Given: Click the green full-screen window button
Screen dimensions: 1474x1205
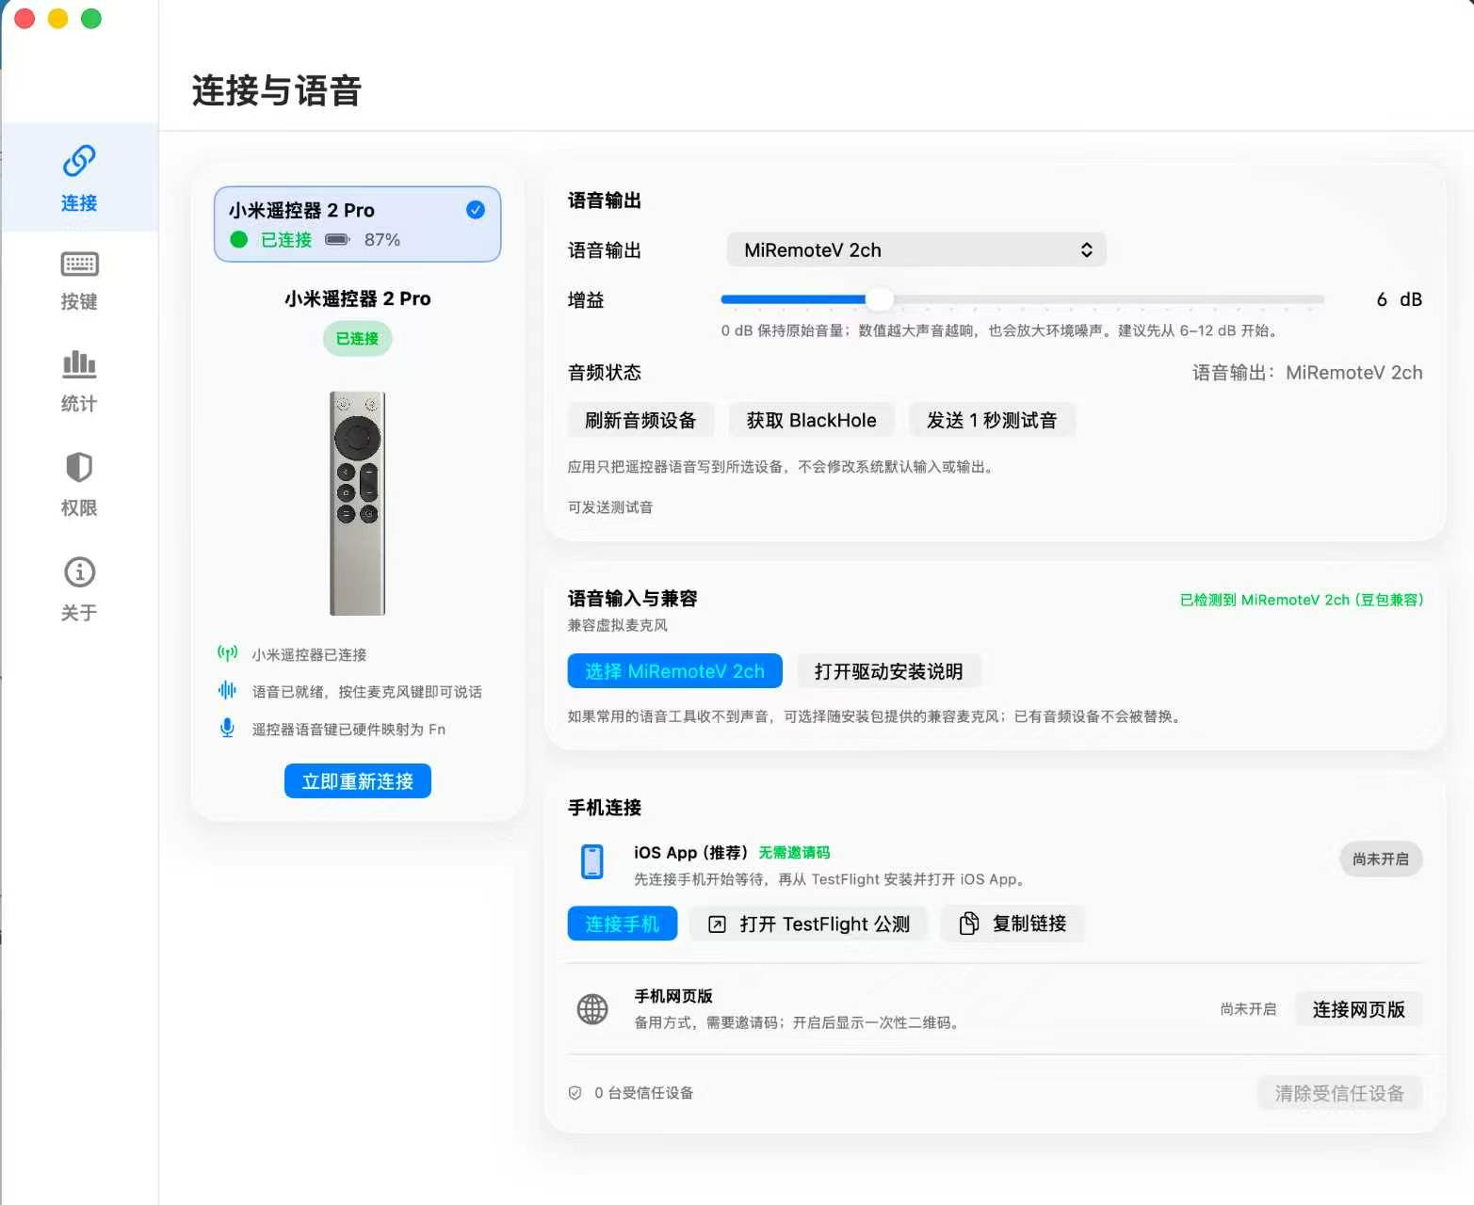Looking at the screenshot, I should tap(91, 19).
